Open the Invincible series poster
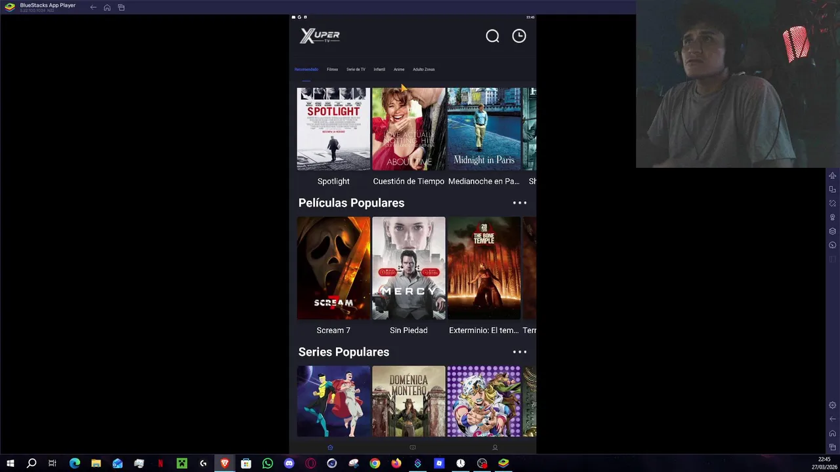The height and width of the screenshot is (472, 840). click(333, 401)
